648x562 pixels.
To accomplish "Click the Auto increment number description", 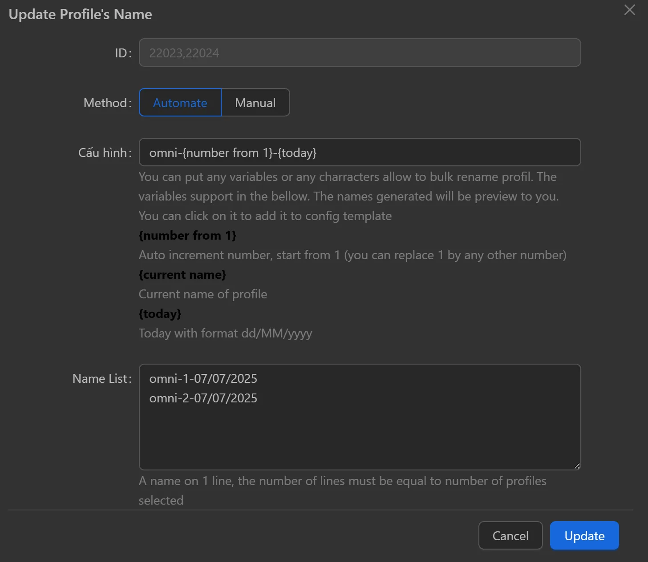I will [352, 255].
